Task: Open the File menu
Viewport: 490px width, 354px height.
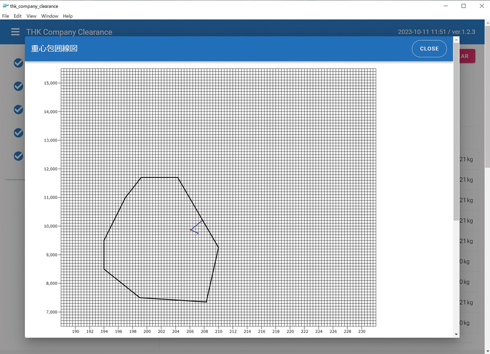Action: pos(6,16)
